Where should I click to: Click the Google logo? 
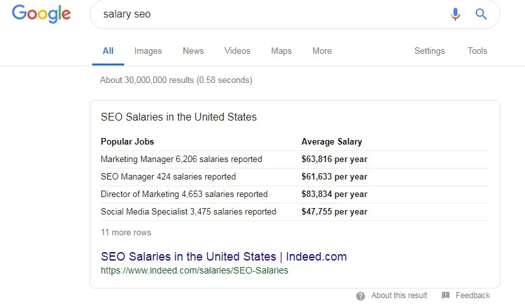point(41,14)
